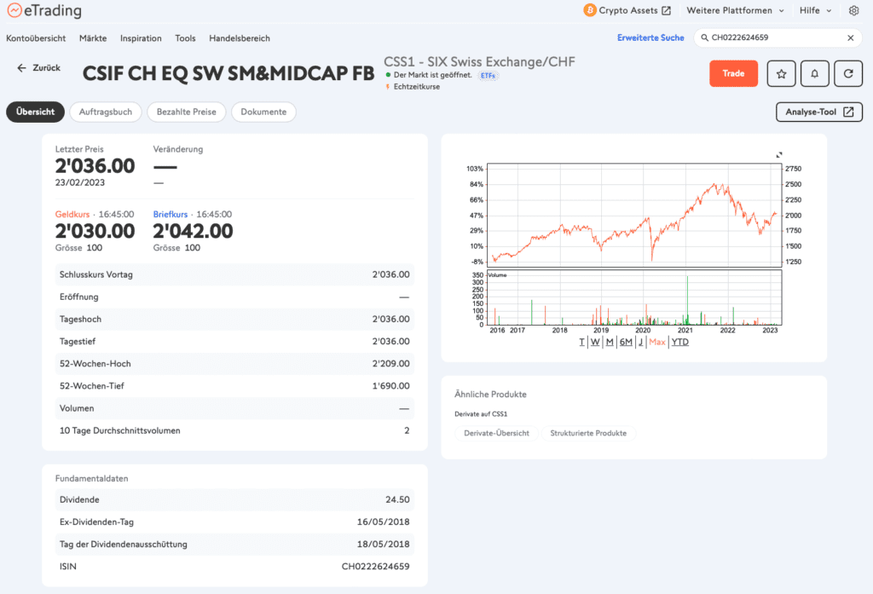The height and width of the screenshot is (594, 873).
Task: Open the Tools menu
Action: pyautogui.click(x=185, y=38)
